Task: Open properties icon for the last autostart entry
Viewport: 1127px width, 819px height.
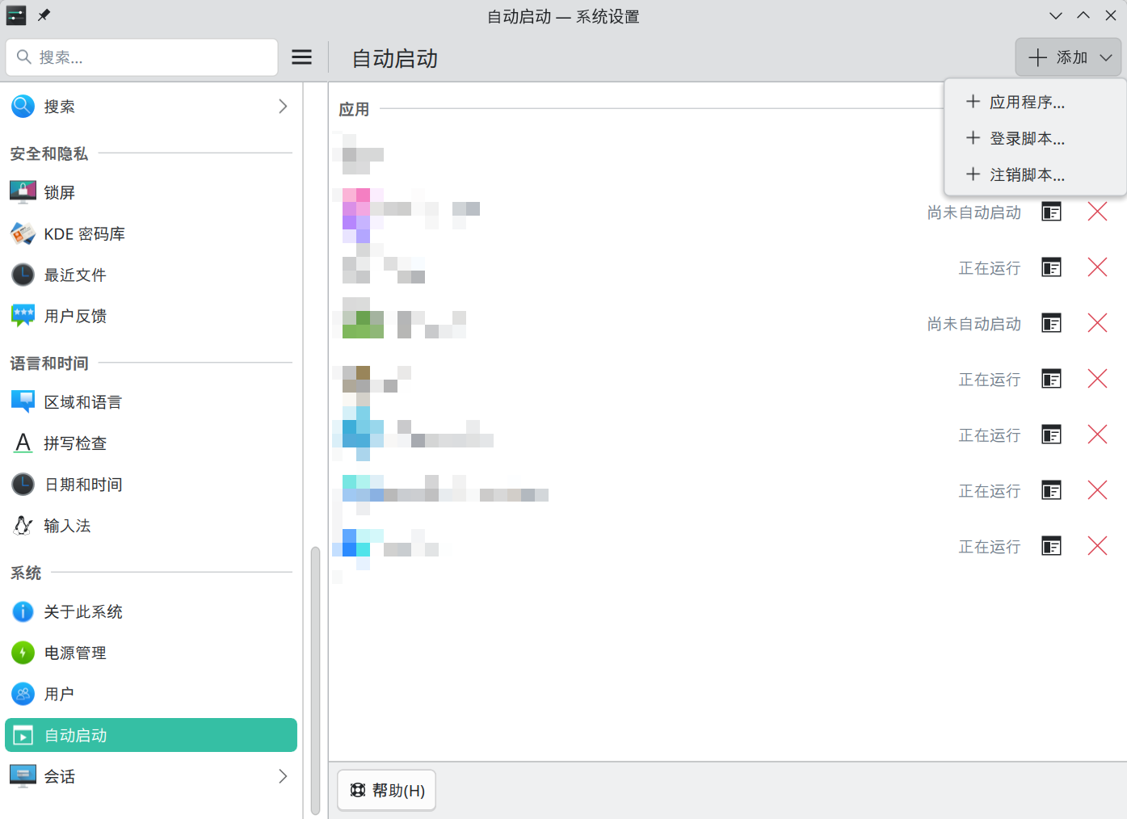Action: 1051,547
